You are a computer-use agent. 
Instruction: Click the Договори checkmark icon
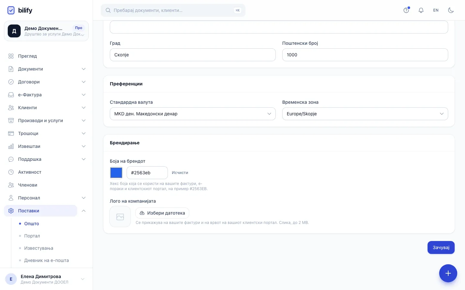tap(11, 82)
